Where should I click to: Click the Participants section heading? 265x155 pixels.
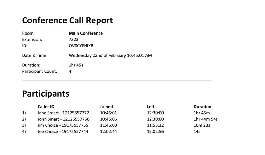click(x=46, y=93)
